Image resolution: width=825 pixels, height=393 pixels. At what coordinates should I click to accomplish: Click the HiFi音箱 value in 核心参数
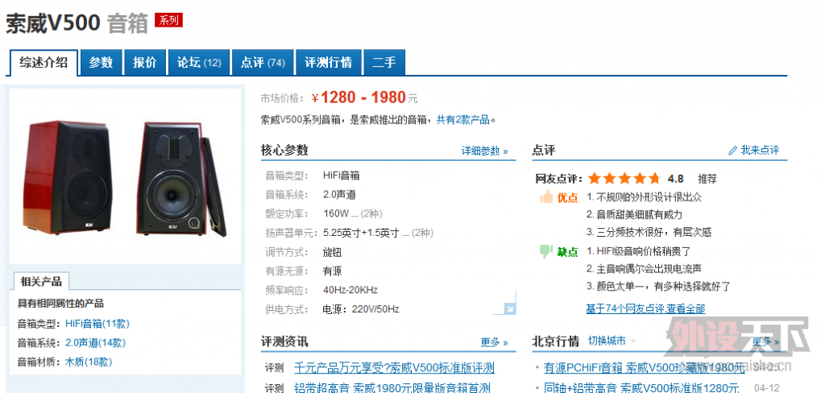(341, 176)
